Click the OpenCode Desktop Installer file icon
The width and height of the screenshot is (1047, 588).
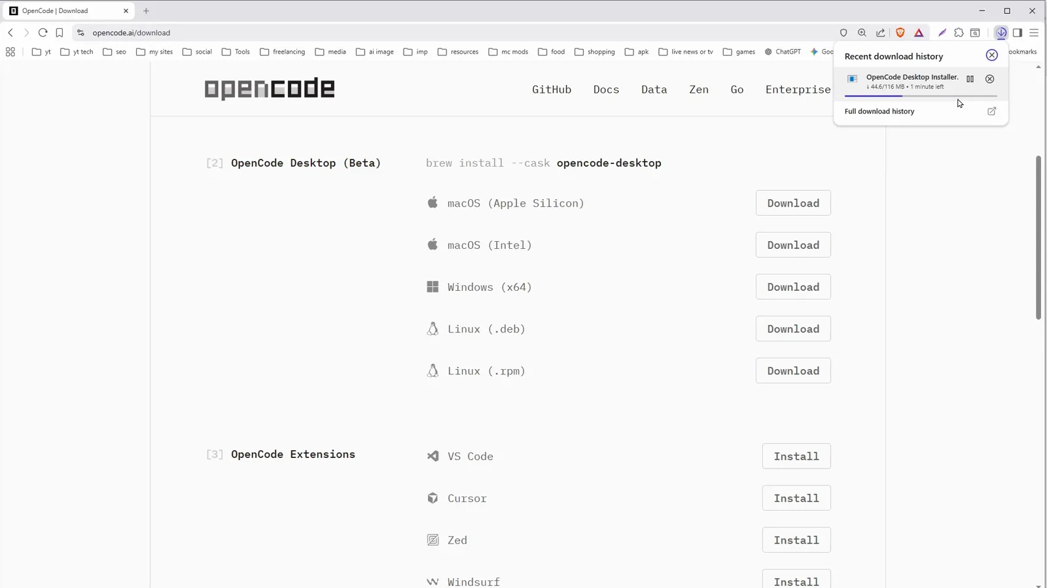pyautogui.click(x=852, y=79)
